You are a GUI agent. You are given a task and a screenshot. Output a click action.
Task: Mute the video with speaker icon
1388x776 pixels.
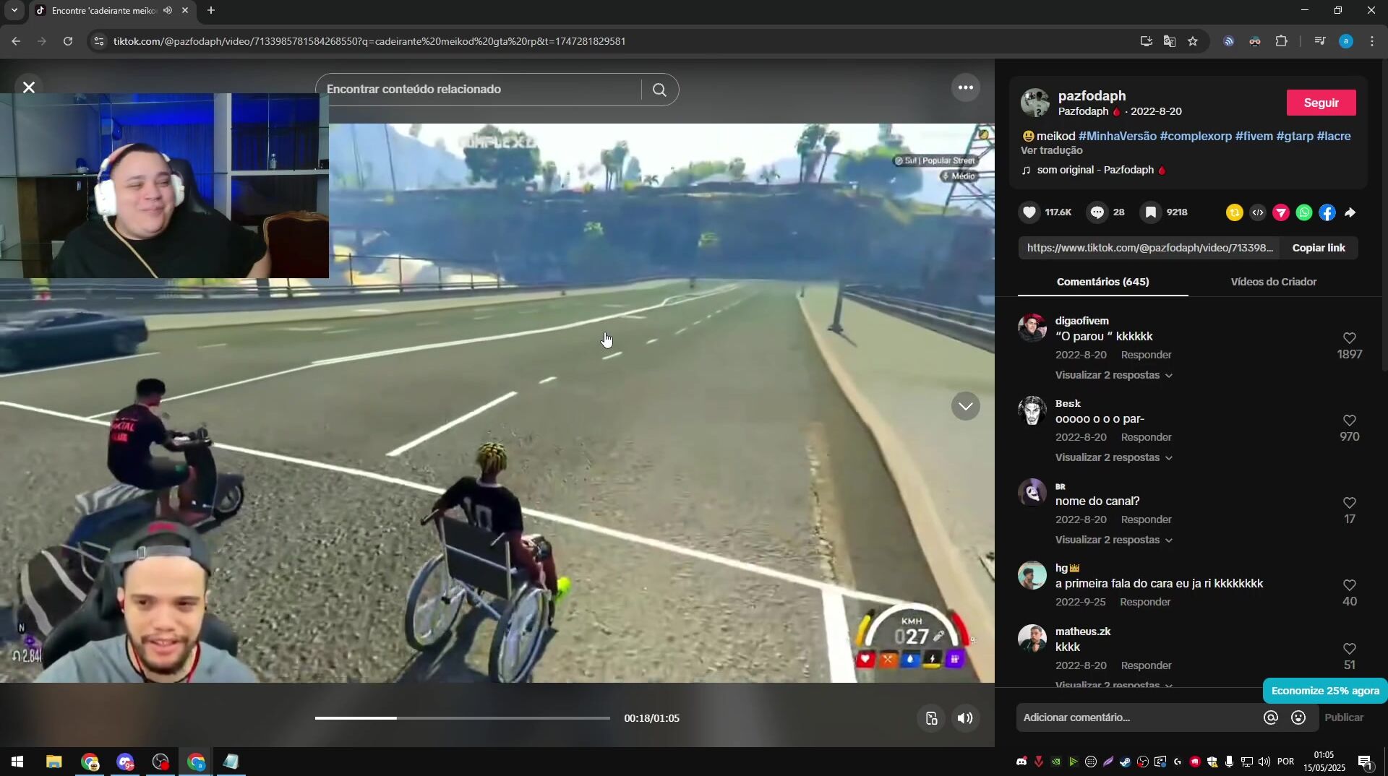pyautogui.click(x=965, y=718)
